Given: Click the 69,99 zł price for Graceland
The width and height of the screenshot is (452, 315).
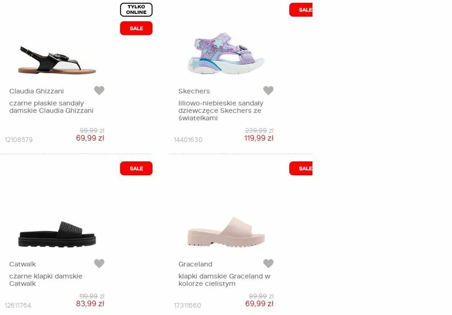Looking at the screenshot, I should pyautogui.click(x=259, y=304).
